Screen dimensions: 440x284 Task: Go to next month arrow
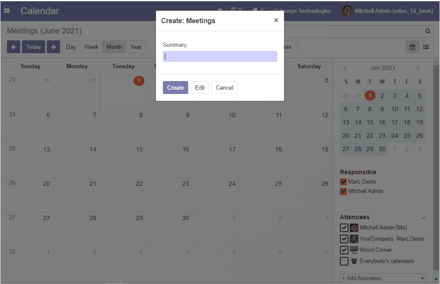53,47
